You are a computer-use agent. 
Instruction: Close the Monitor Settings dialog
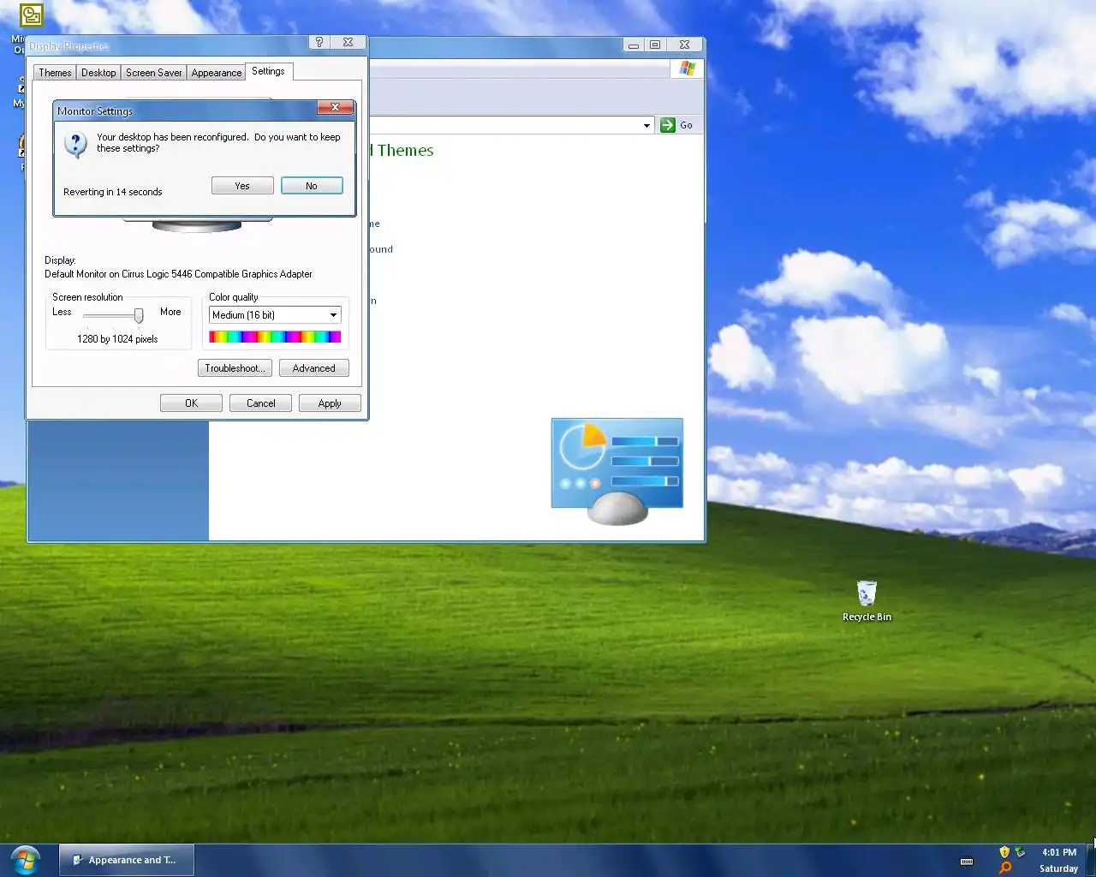pos(335,107)
